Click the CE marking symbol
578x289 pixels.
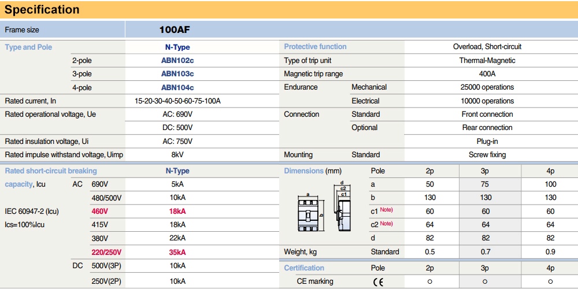coord(378,282)
